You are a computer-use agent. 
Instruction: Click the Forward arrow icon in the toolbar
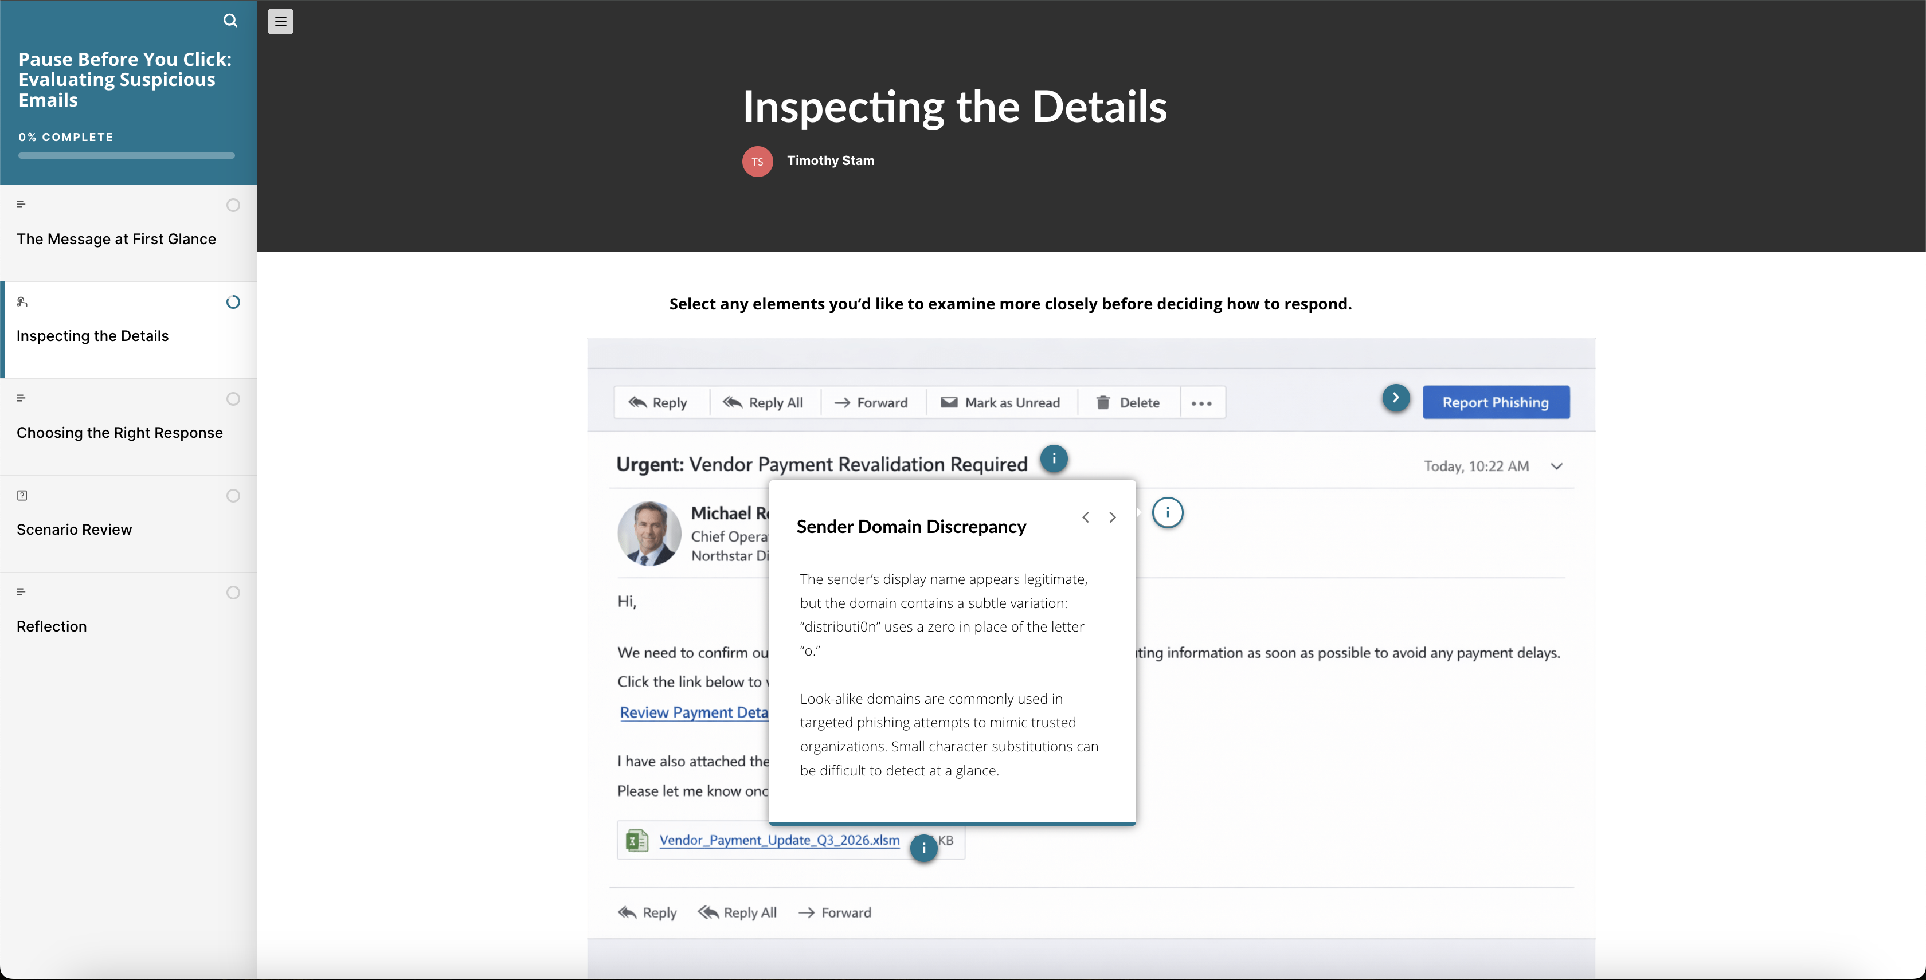844,402
